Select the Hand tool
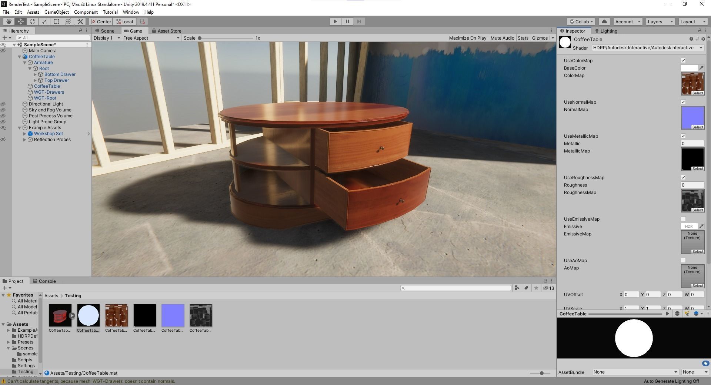The image size is (711, 385). pyautogui.click(x=9, y=21)
